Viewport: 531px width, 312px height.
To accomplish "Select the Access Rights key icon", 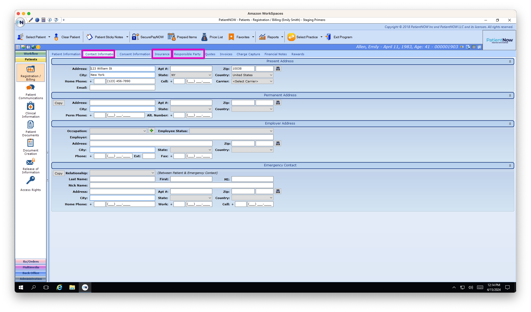I will pyautogui.click(x=30, y=180).
